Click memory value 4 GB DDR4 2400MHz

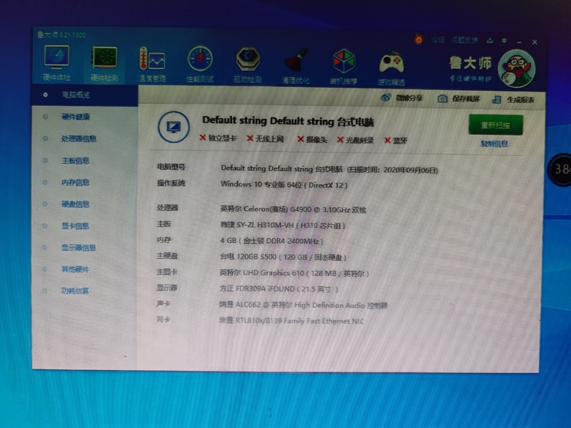tap(271, 241)
